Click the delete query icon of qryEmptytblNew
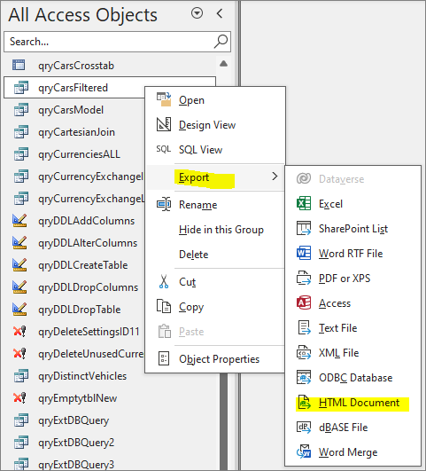426x471 pixels. 19,397
